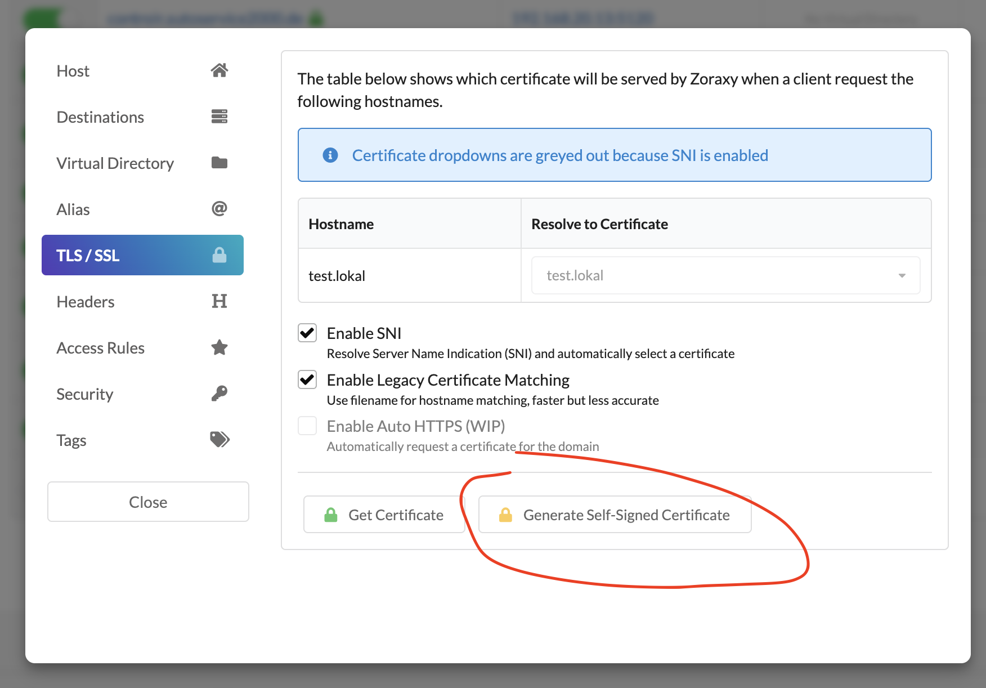The height and width of the screenshot is (688, 986).
Task: Toggle Enable Auto HTTPS (WIP) checkbox
Action: click(x=307, y=426)
